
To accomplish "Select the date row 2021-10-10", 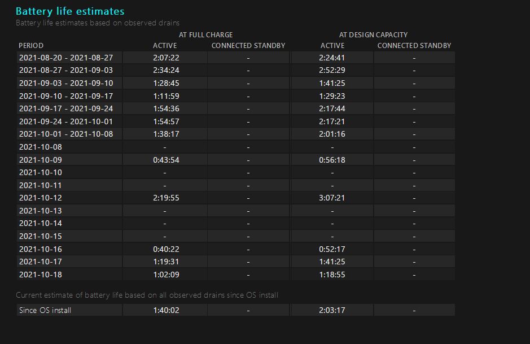I will [x=41, y=172].
